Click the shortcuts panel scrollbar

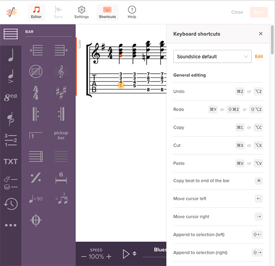point(272,40)
